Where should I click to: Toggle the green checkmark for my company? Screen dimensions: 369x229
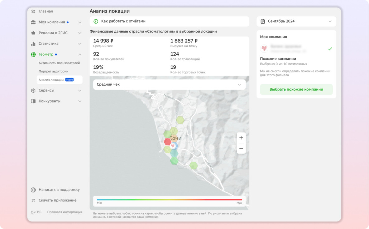pos(330,49)
